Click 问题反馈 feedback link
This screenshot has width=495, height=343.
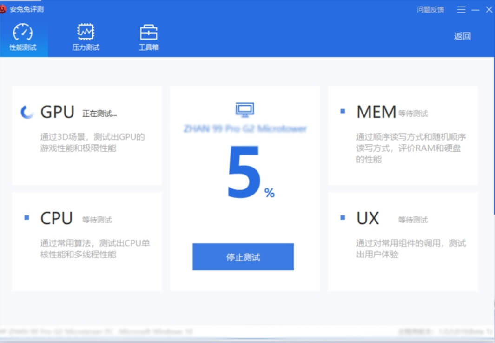point(430,9)
